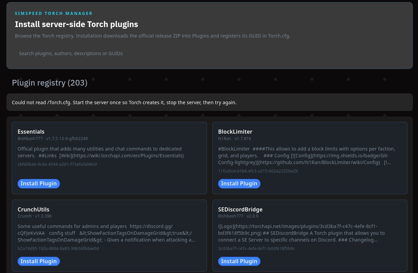Click Essentials GUID cbfdd6ab-4cda-4544 text

coord(57,164)
